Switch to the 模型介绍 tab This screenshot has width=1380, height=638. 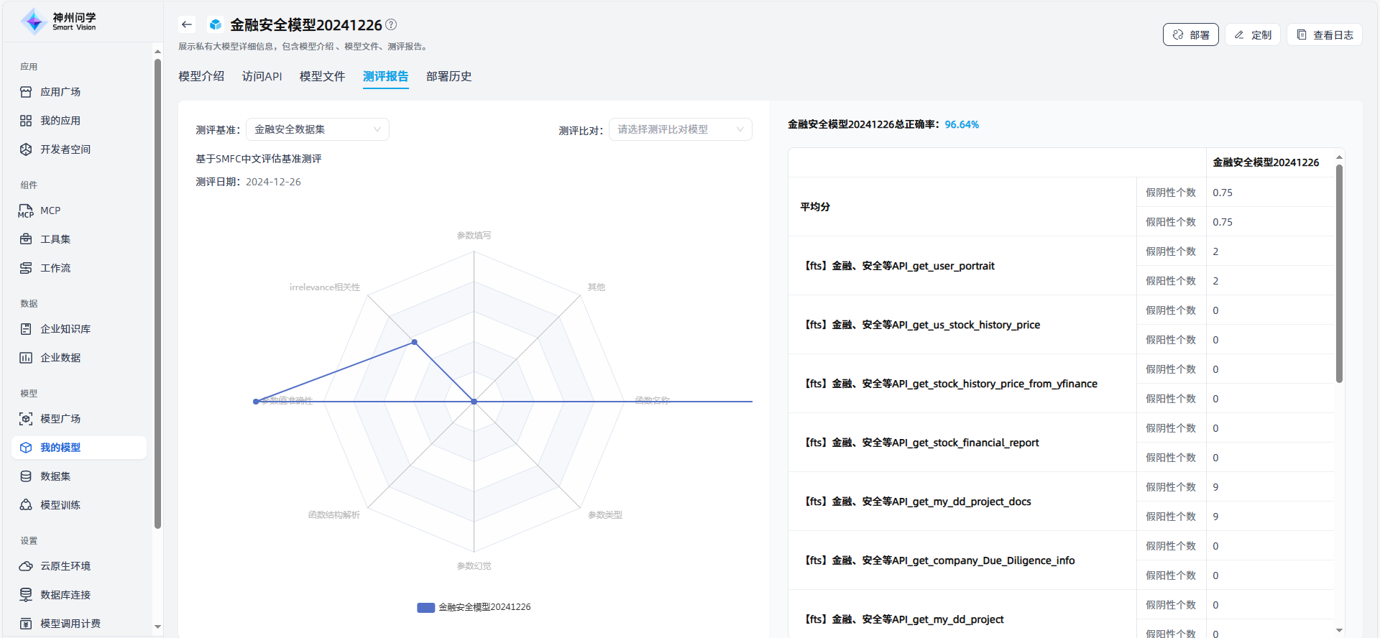pos(201,76)
